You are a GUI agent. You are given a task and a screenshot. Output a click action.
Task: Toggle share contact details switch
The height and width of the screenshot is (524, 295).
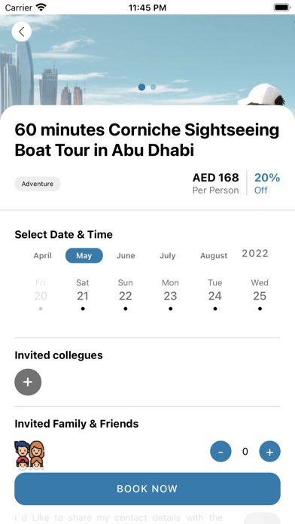click(x=263, y=518)
